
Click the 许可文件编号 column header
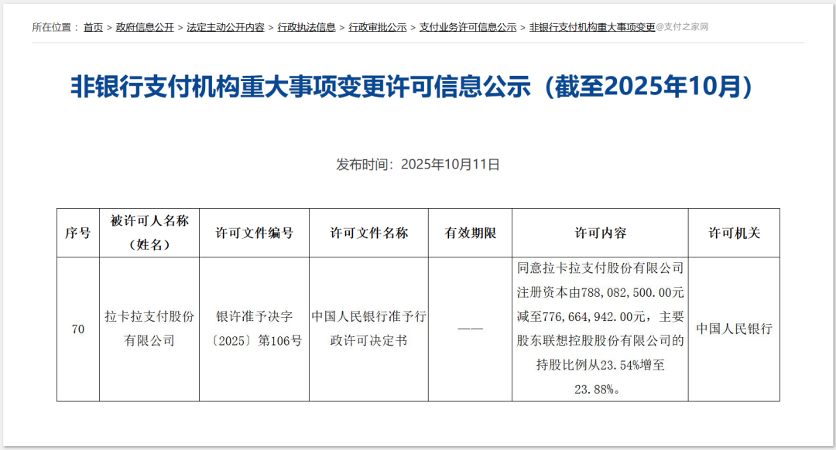[255, 233]
